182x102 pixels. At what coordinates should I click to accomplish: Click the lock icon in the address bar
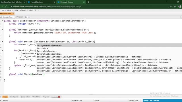[x=11, y=7]
